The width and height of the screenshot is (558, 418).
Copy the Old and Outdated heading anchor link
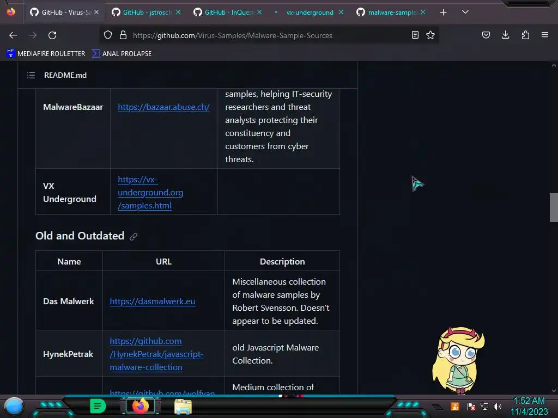(x=134, y=236)
